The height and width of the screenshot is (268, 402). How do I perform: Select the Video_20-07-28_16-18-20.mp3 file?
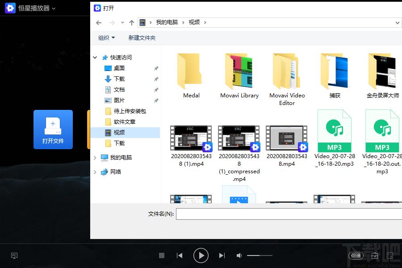pos(334,138)
